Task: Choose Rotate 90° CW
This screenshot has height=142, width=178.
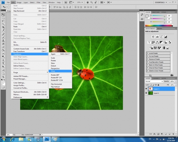Action: point(60,78)
